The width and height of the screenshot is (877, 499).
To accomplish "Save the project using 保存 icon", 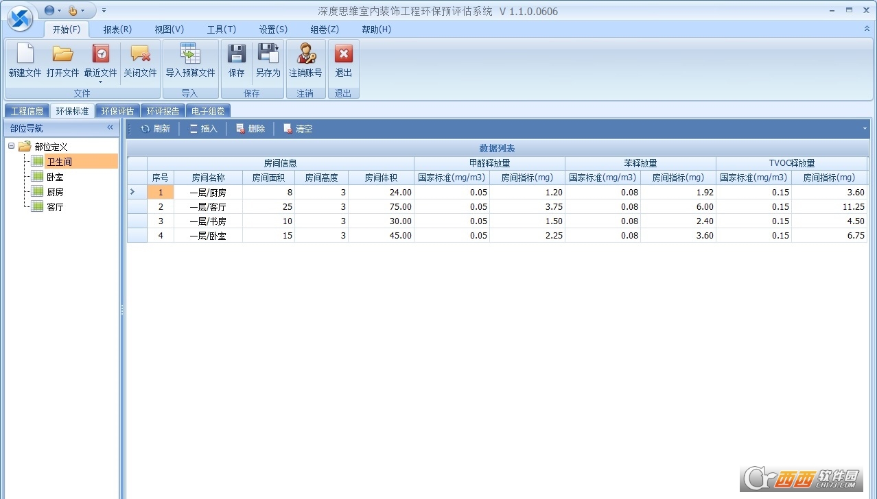I will point(237,54).
